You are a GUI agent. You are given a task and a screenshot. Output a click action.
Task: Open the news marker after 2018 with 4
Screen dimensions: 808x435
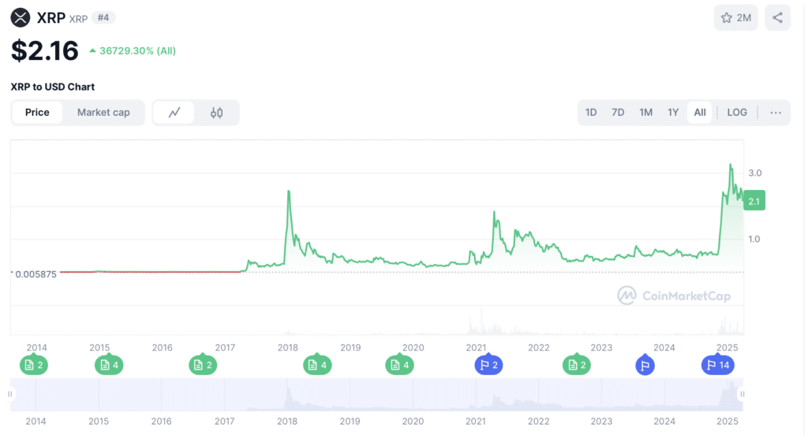317,365
